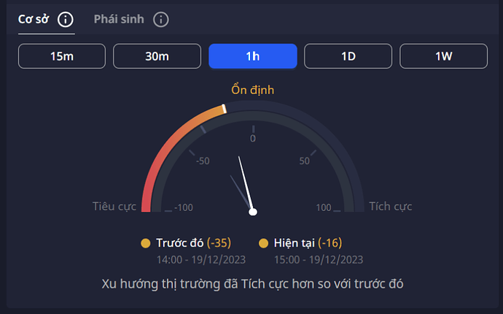Open the Phái sinh tab
The width and height of the screenshot is (503, 314).
(120, 19)
